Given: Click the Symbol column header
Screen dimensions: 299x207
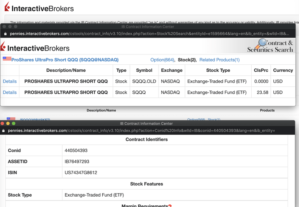Looking at the screenshot, I should [144, 70].
